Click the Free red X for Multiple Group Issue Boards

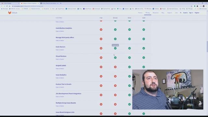coord(101,104)
